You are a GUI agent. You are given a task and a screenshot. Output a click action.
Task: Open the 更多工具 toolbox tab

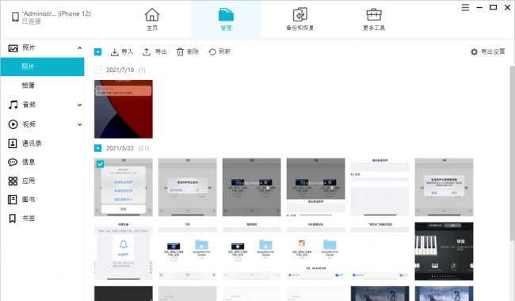(x=374, y=19)
